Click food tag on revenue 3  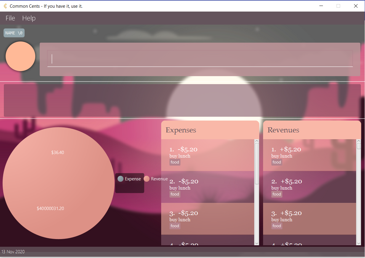pos(277,226)
